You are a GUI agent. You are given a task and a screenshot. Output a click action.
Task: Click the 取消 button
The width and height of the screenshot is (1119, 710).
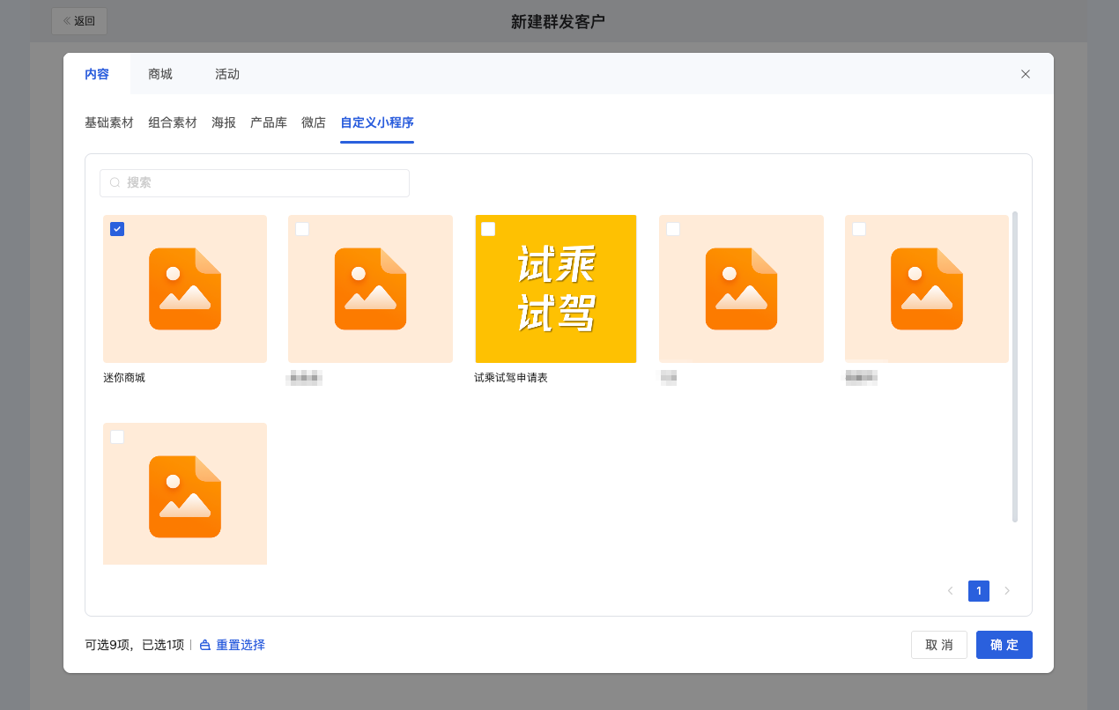[939, 645]
